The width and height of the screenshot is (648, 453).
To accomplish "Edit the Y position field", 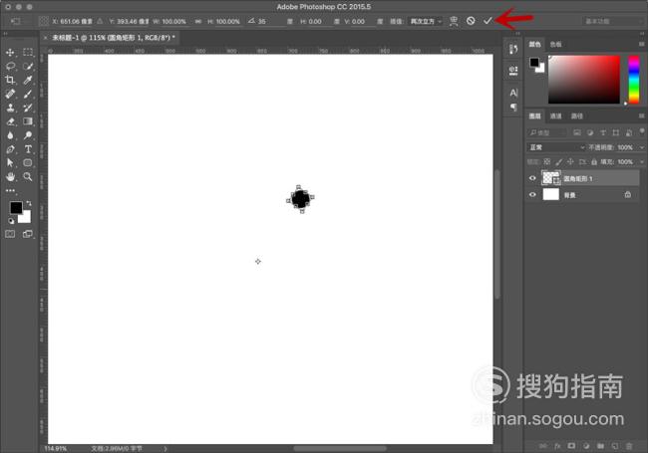I will pos(133,21).
